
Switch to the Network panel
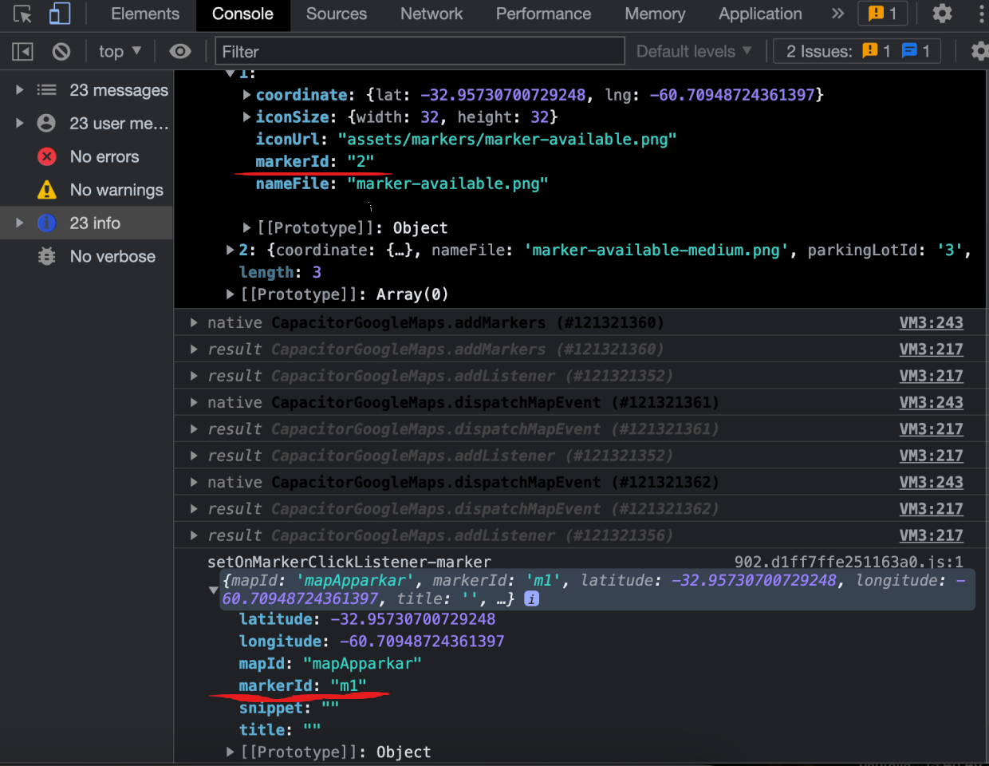431,14
